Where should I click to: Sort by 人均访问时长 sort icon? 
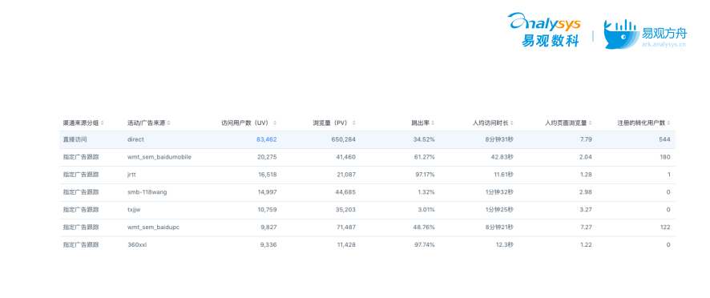[512, 123]
